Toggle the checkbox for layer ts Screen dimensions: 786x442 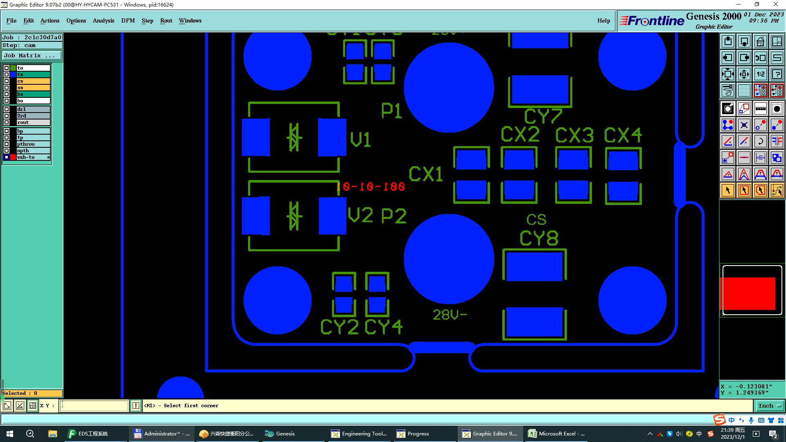tap(7, 74)
